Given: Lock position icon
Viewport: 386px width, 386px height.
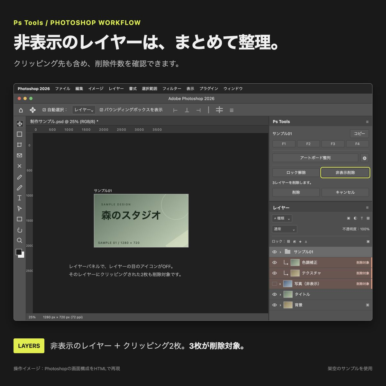Looking at the screenshot, I should tap(300, 242).
